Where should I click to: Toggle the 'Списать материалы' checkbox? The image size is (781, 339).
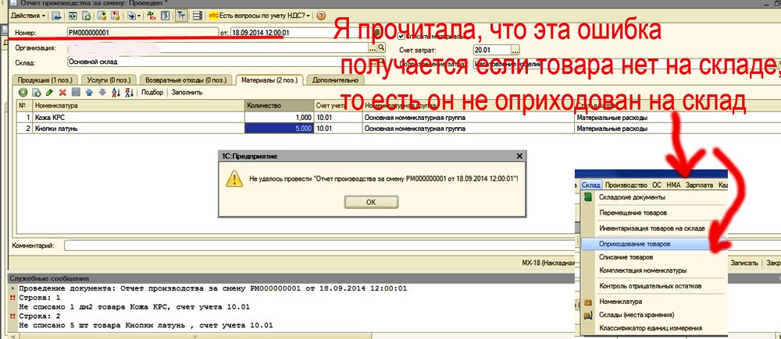[401, 37]
